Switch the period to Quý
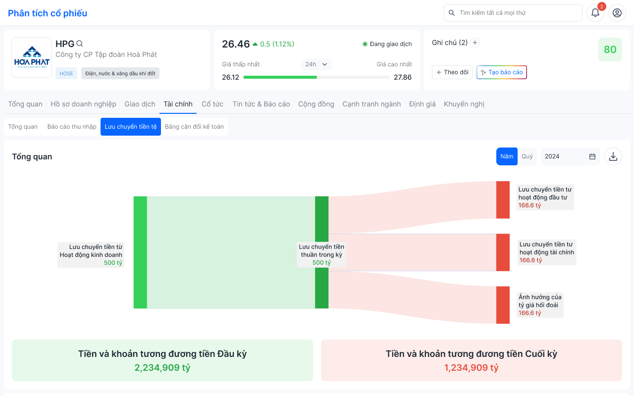This screenshot has height=396, width=634. point(527,156)
